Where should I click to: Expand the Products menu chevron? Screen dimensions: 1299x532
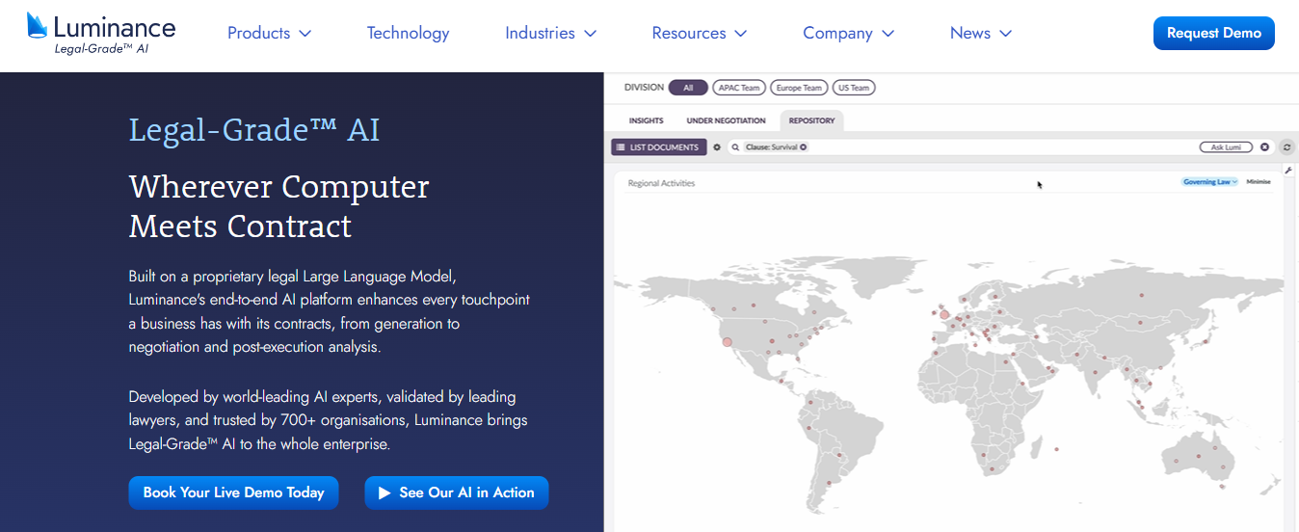pos(305,34)
